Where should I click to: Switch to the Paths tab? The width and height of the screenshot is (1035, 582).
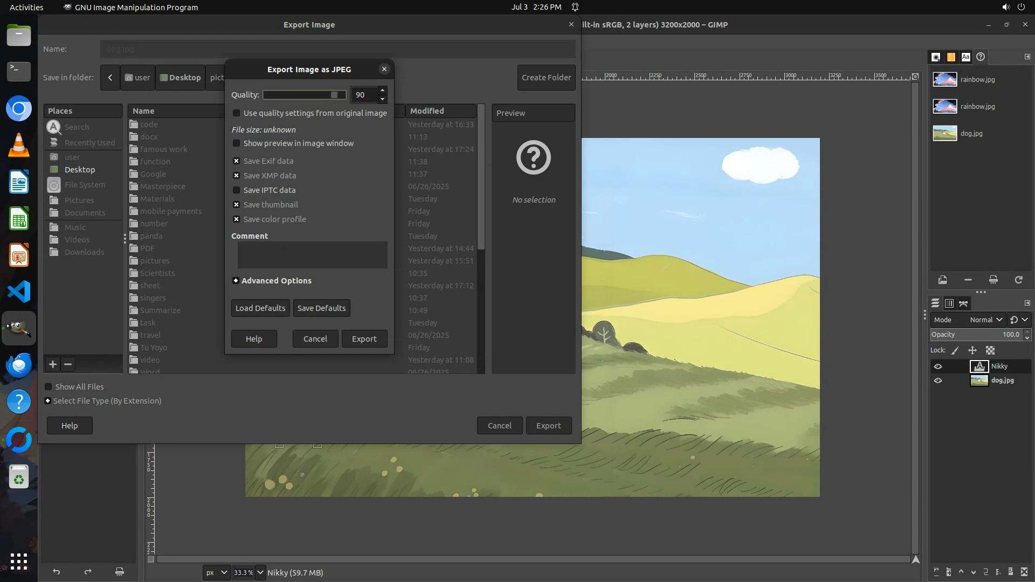pos(963,303)
